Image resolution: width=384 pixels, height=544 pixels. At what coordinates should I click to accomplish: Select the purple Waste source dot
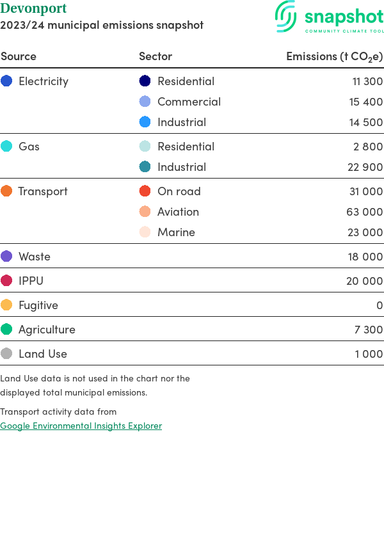tap(6, 257)
